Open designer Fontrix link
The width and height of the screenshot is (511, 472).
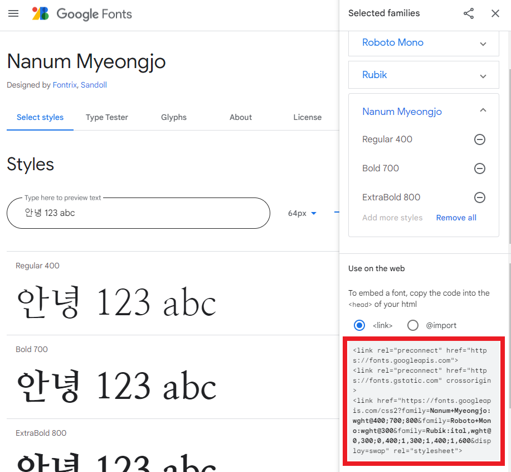click(x=65, y=85)
